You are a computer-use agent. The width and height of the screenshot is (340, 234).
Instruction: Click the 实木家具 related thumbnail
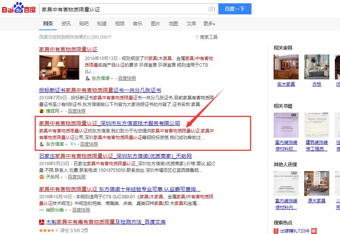click(286, 67)
